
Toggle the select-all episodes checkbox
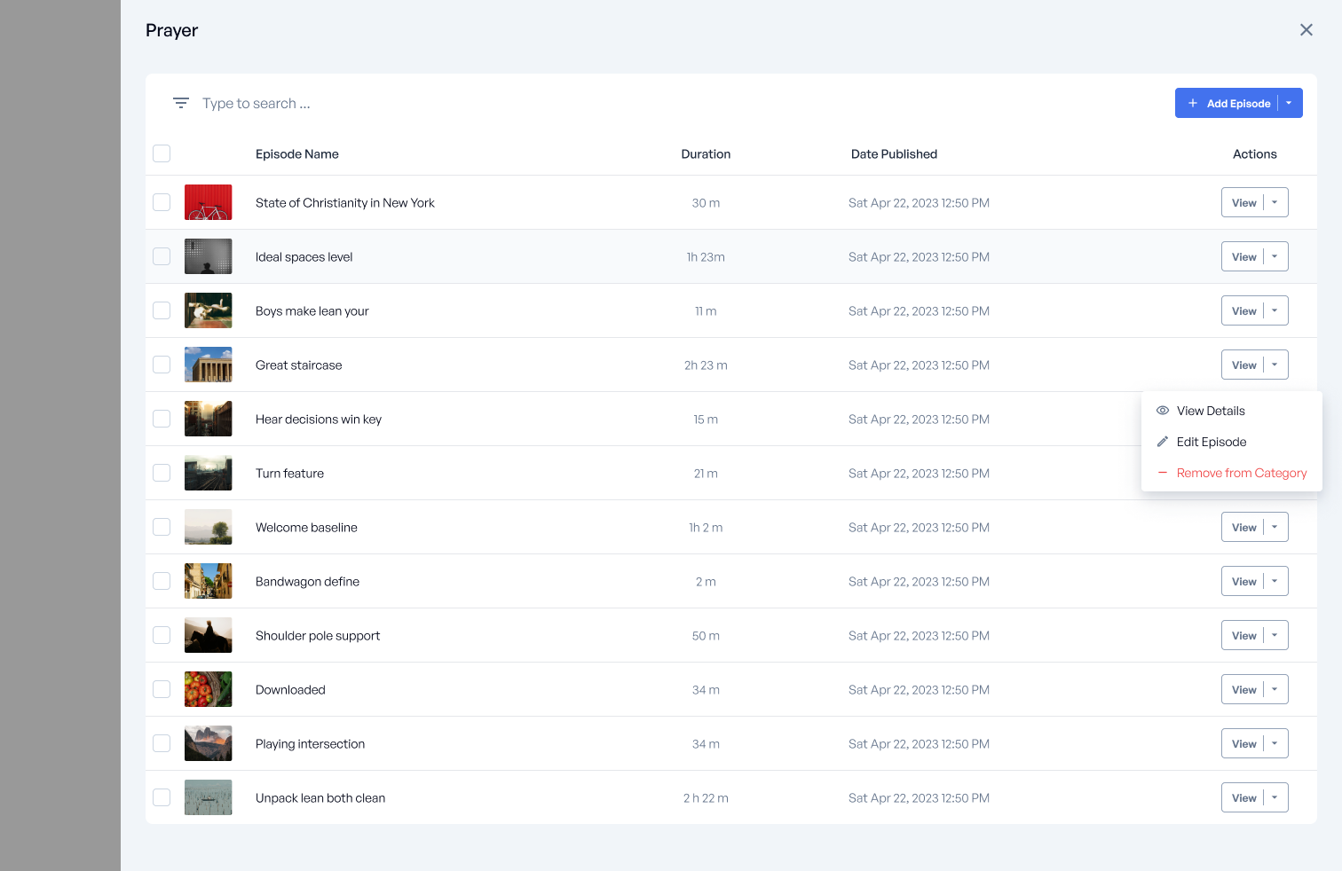162,153
